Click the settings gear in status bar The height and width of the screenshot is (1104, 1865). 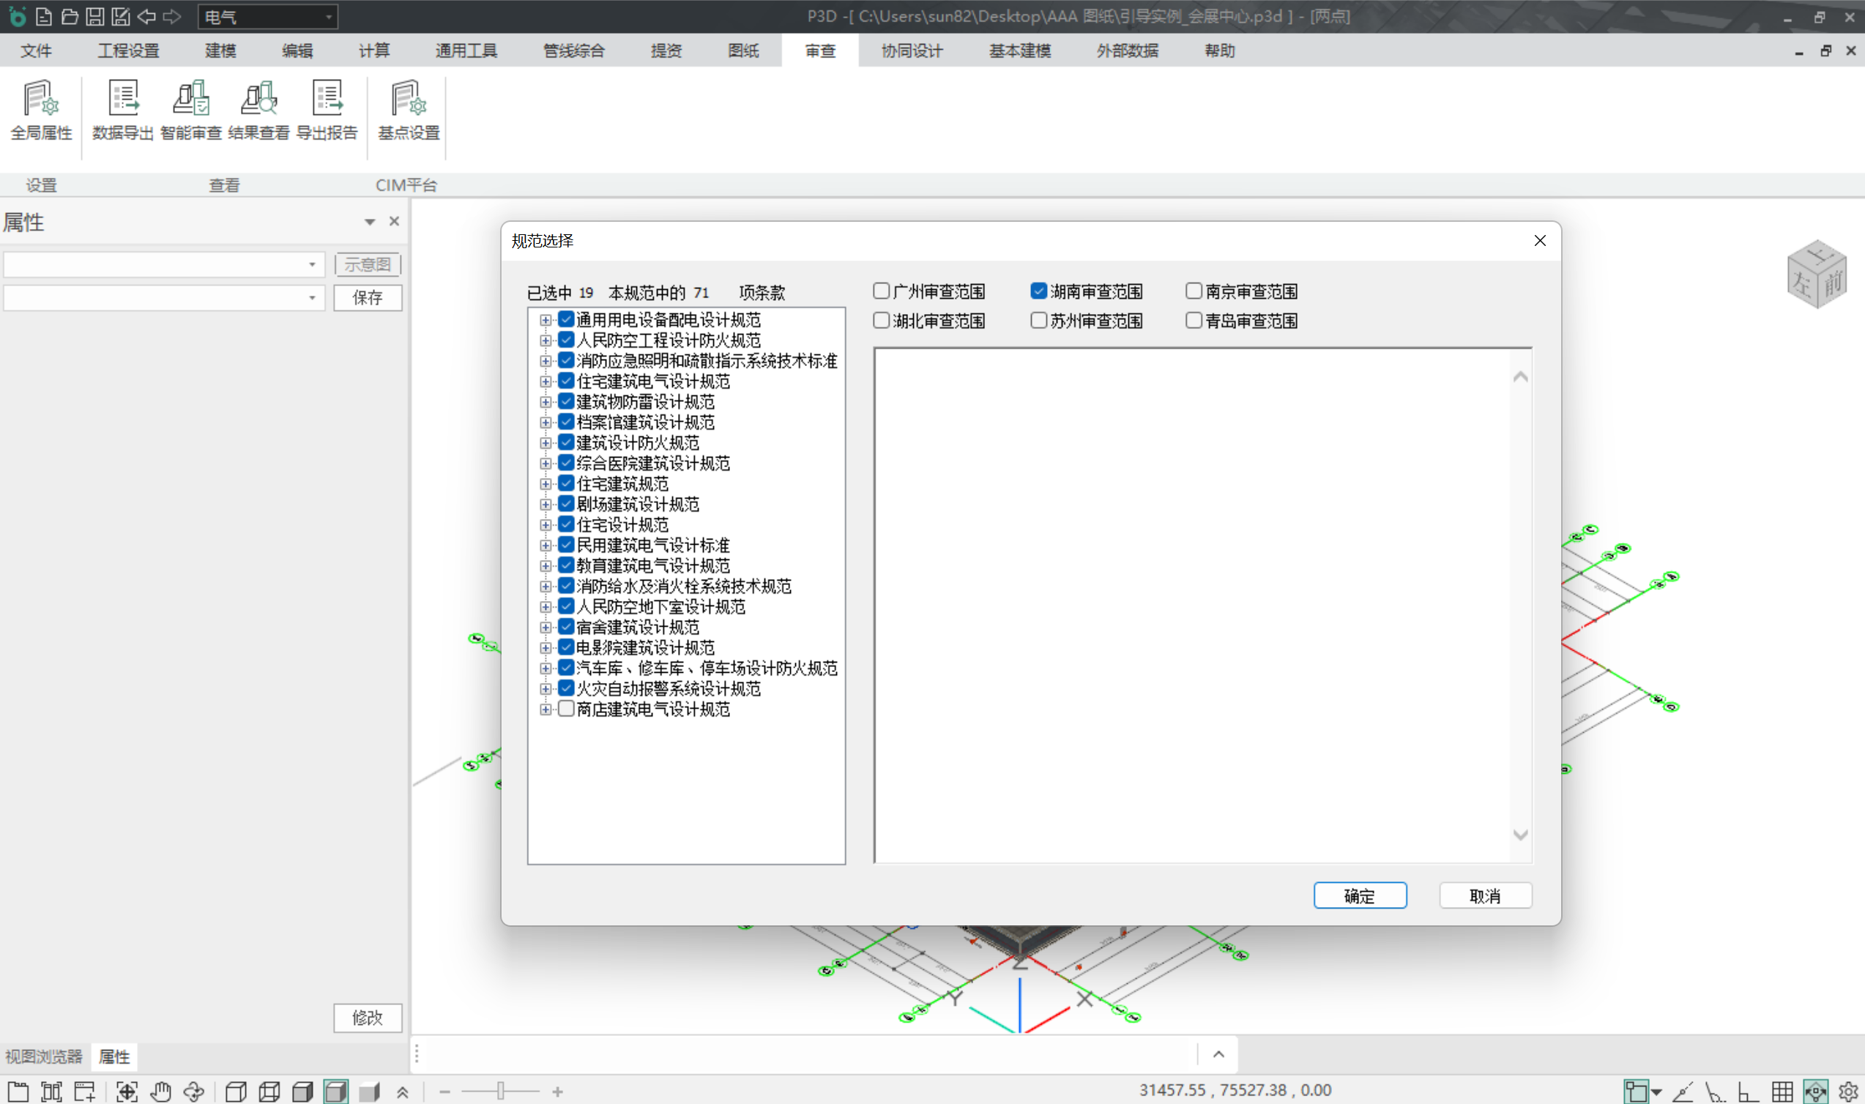pos(1848,1092)
